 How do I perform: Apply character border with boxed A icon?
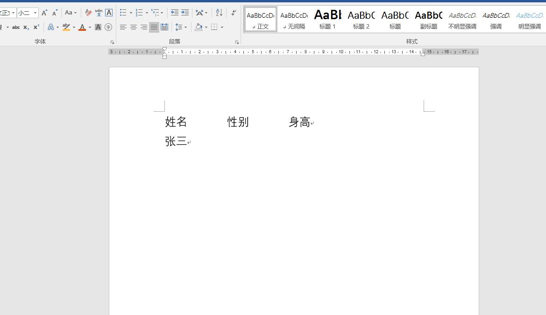108,13
